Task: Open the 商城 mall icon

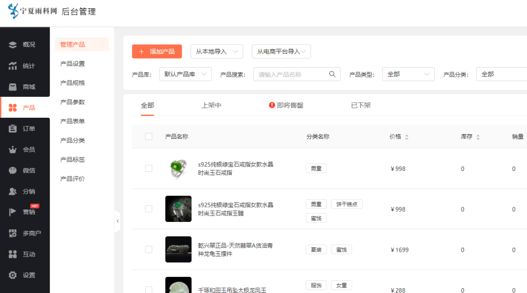Action: [x=12, y=87]
